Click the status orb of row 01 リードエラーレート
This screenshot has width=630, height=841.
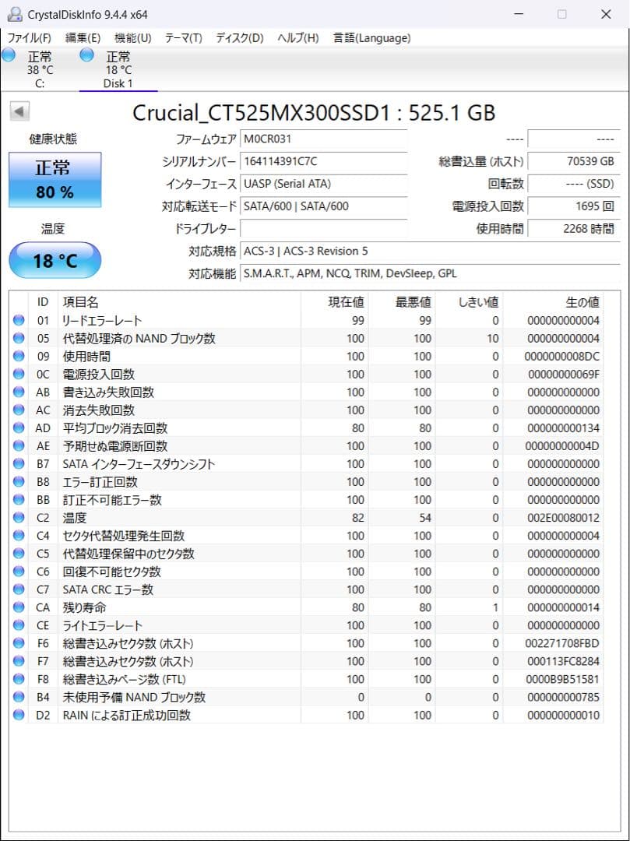[x=19, y=320]
